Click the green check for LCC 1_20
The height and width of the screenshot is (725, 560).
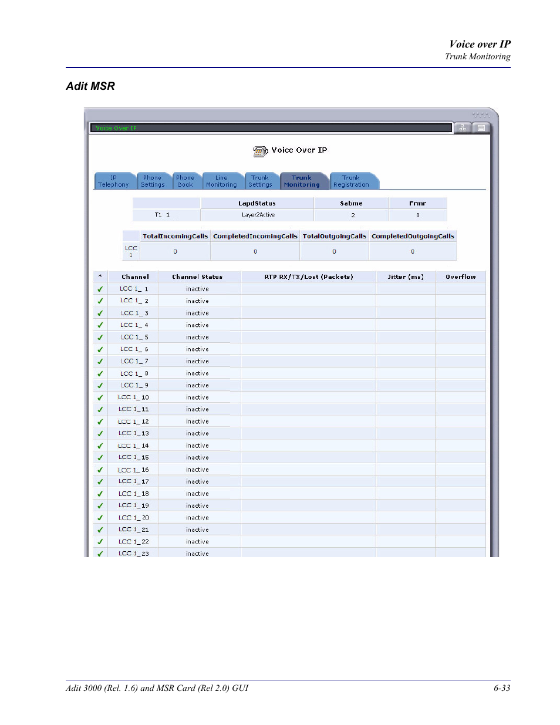(100, 518)
